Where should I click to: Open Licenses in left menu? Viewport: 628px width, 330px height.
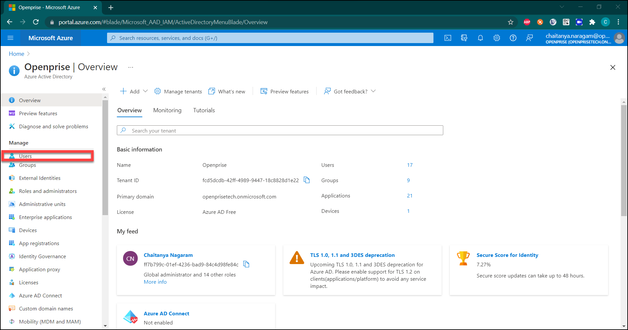(52, 282)
